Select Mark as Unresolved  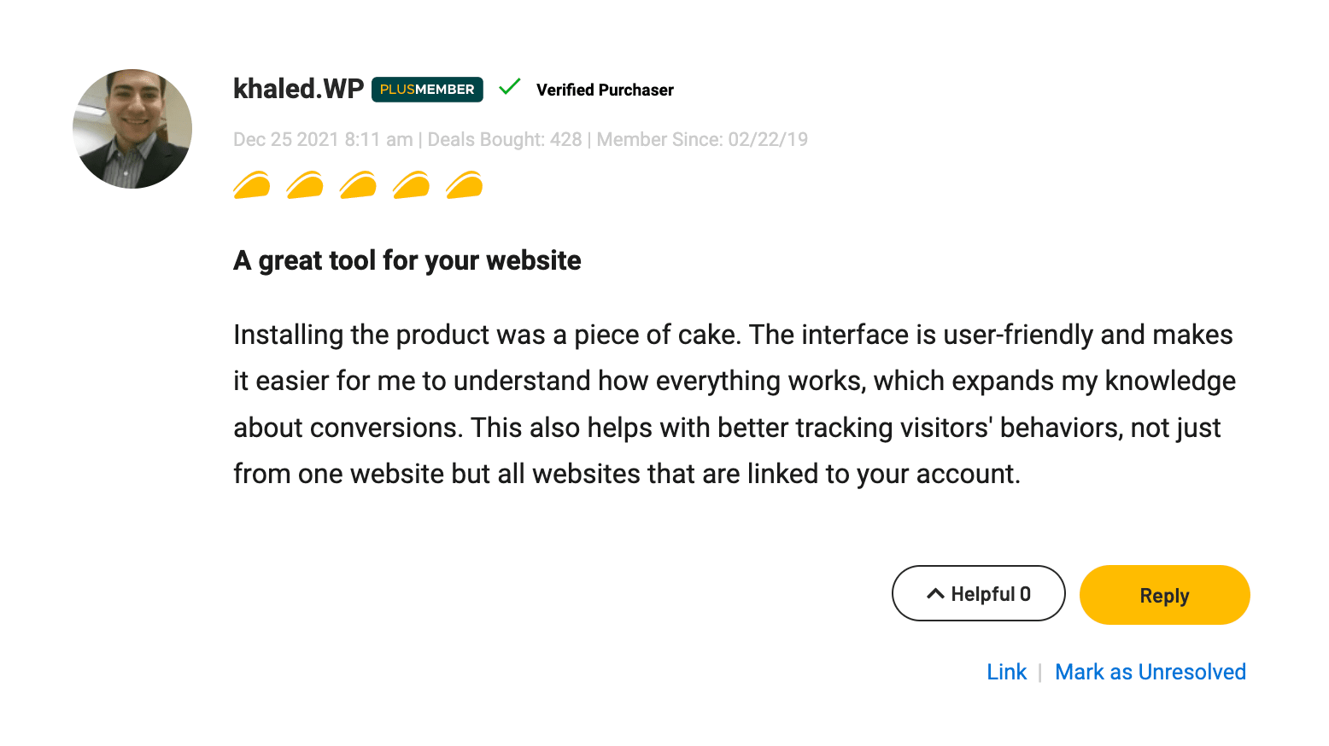1150,673
